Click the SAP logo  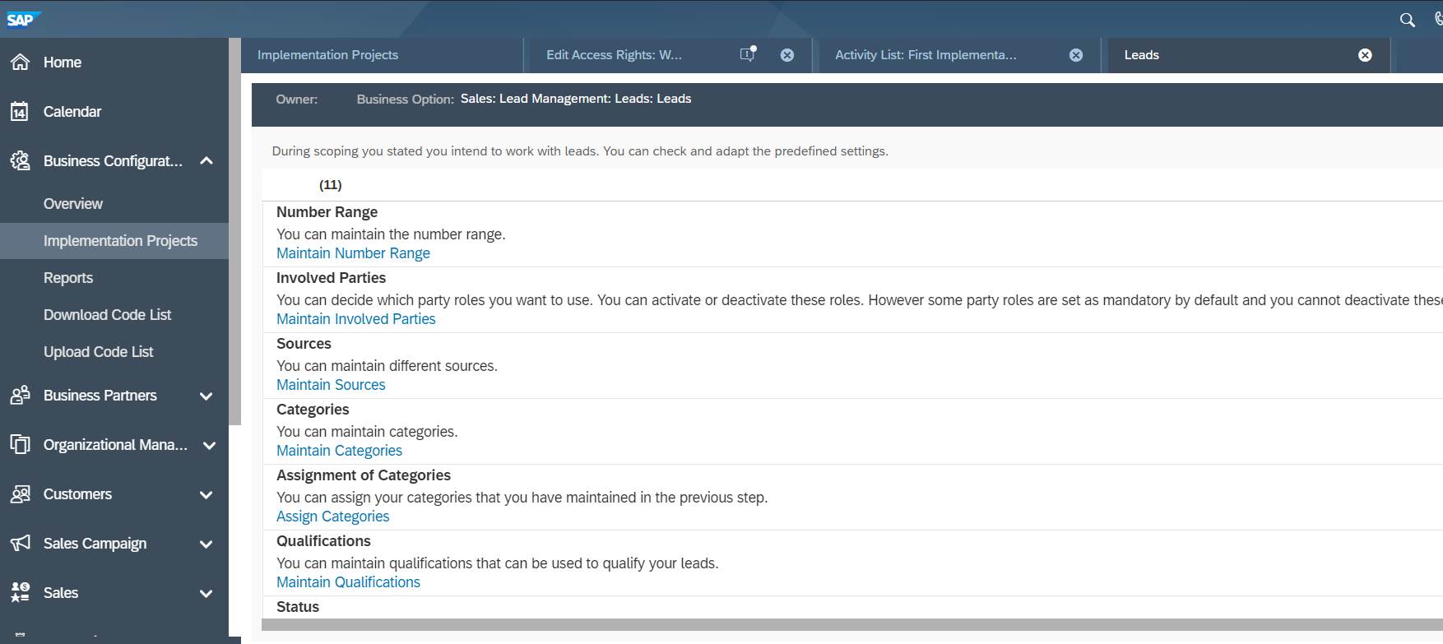coord(23,19)
